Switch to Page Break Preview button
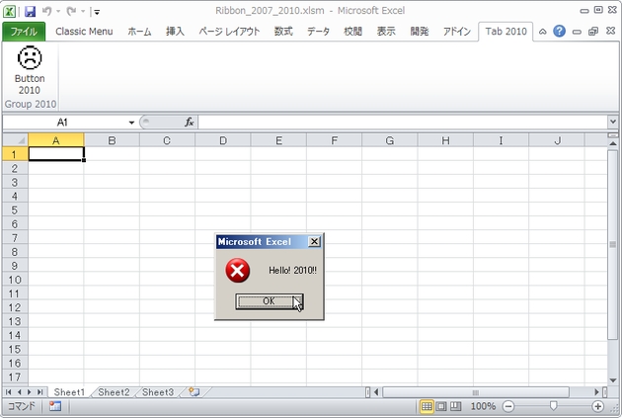This screenshot has height=418, width=622. [456, 406]
